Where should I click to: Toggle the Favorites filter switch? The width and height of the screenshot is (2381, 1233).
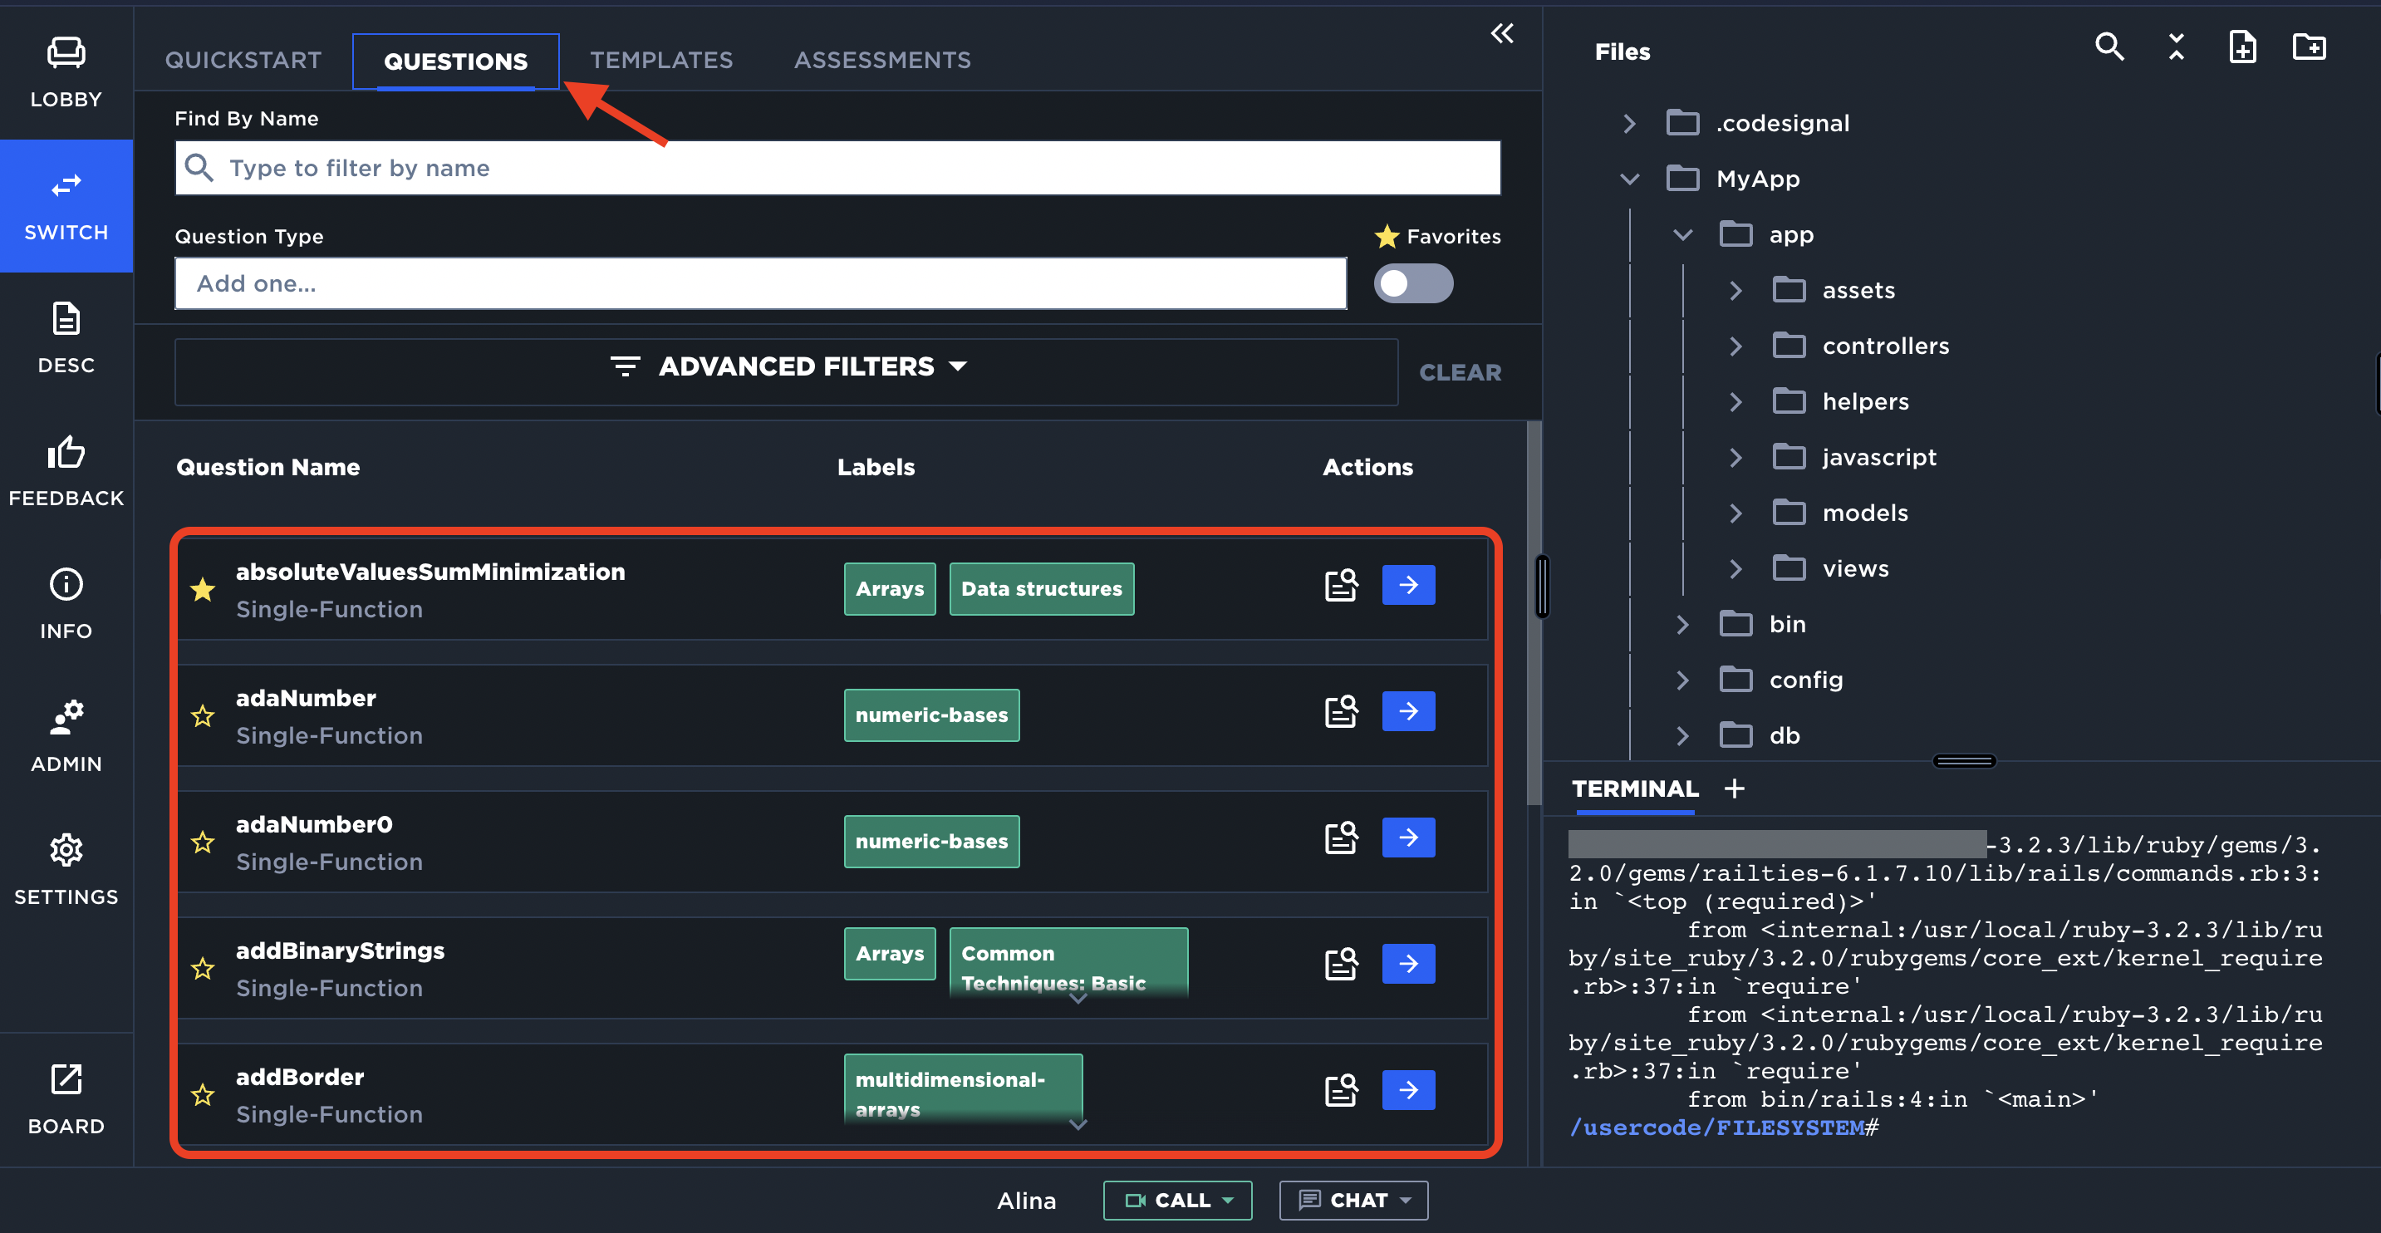(1413, 284)
